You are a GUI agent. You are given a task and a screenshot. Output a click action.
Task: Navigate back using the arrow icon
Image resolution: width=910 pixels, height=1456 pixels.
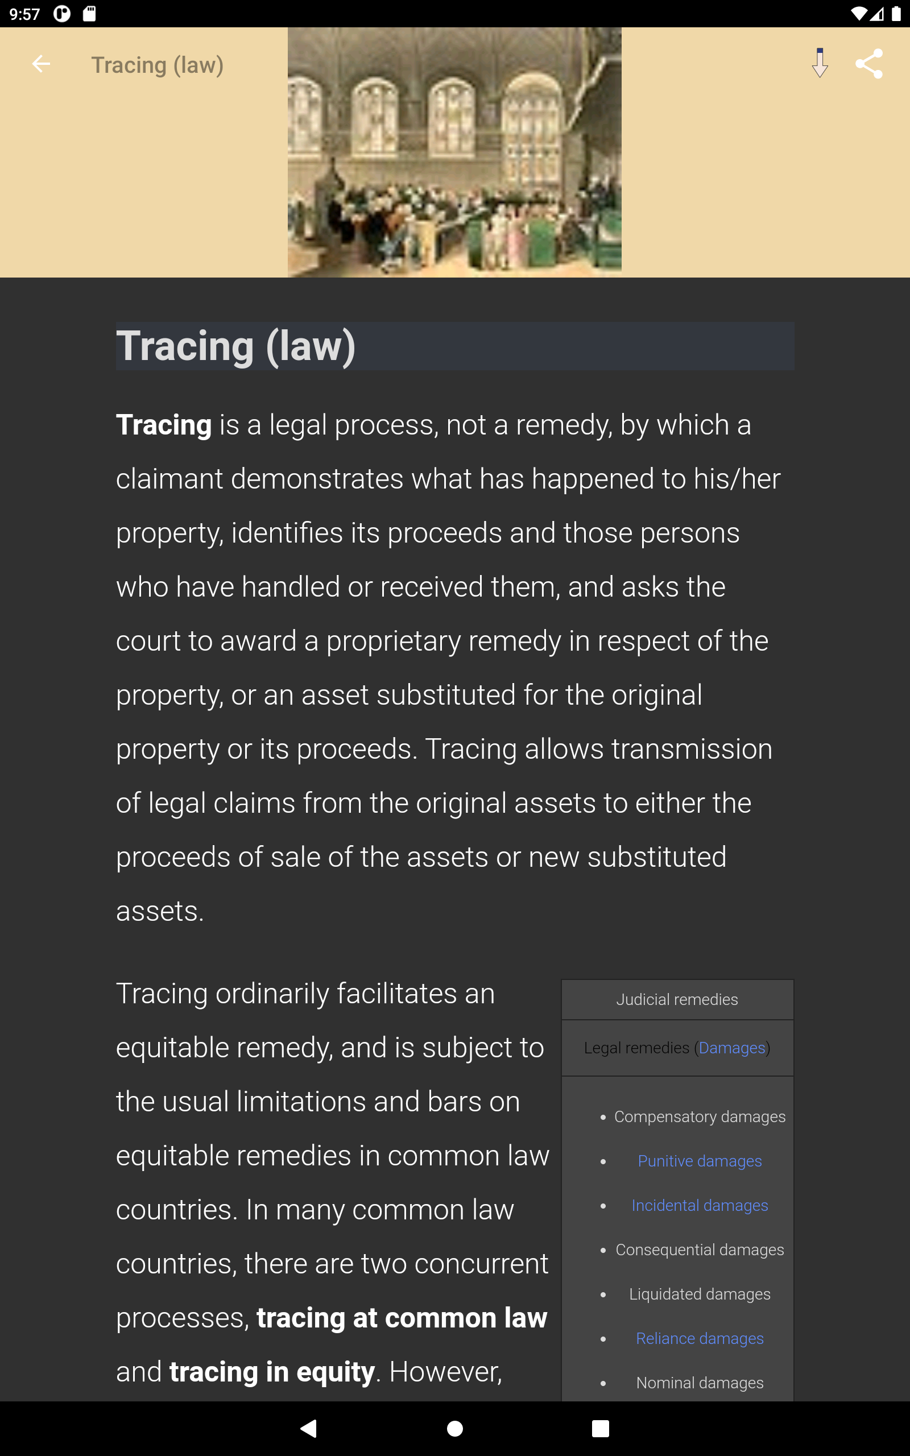pyautogui.click(x=41, y=64)
